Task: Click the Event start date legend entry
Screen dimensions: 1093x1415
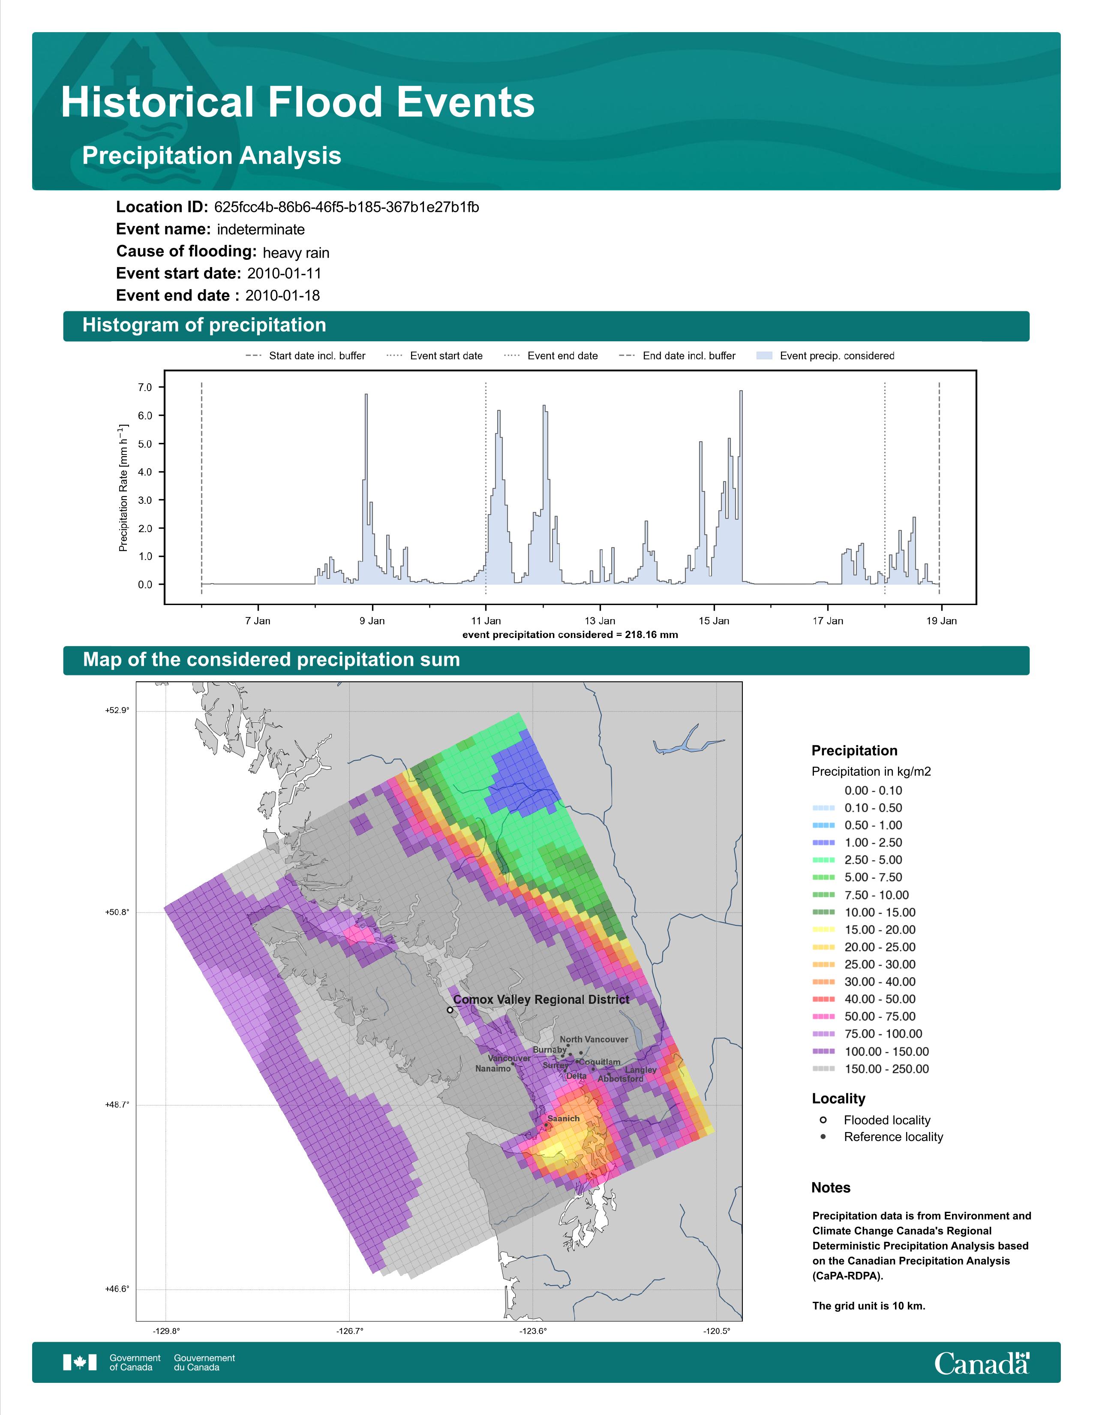Action: (x=435, y=356)
